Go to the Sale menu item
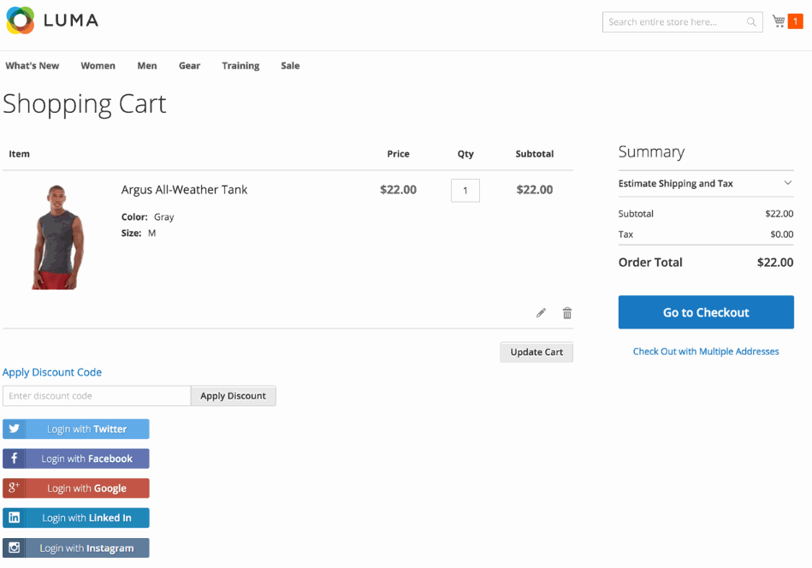The width and height of the screenshot is (812, 568). coord(290,66)
